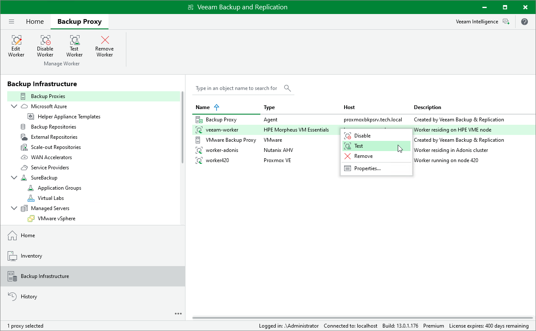536x331 pixels.
Task: Select the Backup Proxy ribbon tab
Action: [x=80, y=22]
